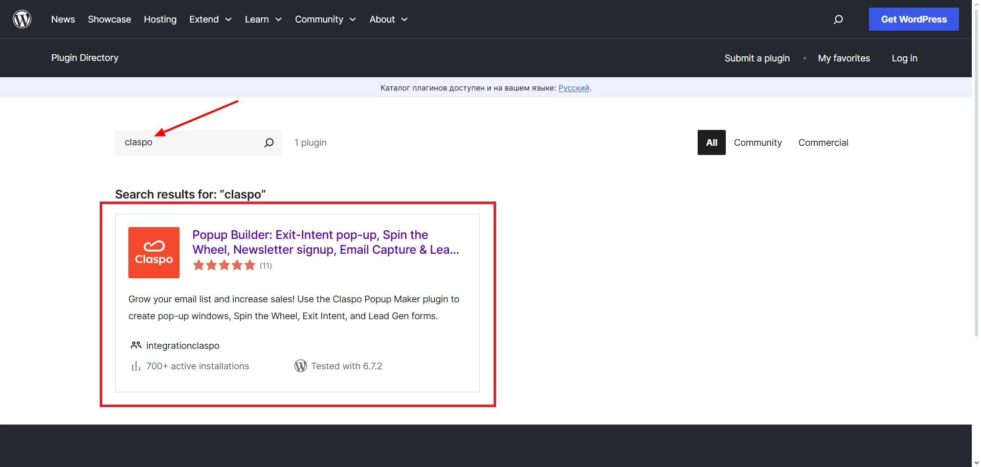The image size is (981, 467).
Task: Click the 1 plugin result count
Action: coord(310,143)
